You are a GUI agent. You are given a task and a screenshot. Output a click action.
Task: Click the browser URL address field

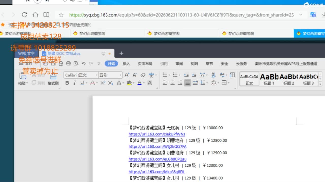point(182,15)
